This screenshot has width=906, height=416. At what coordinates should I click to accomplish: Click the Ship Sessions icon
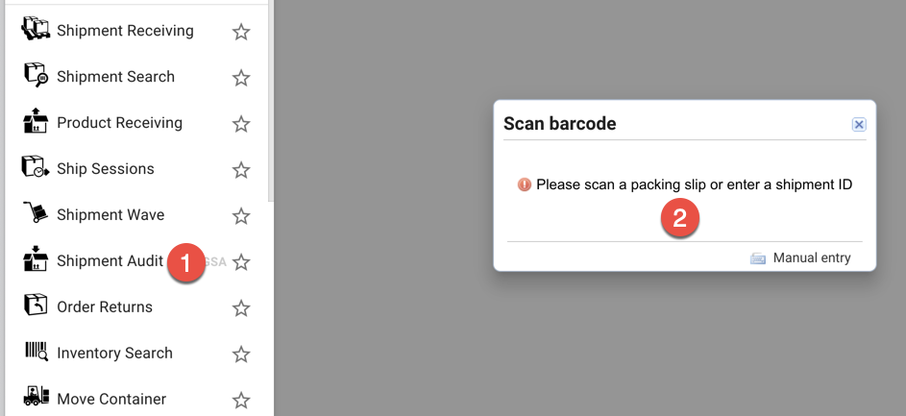coord(36,168)
